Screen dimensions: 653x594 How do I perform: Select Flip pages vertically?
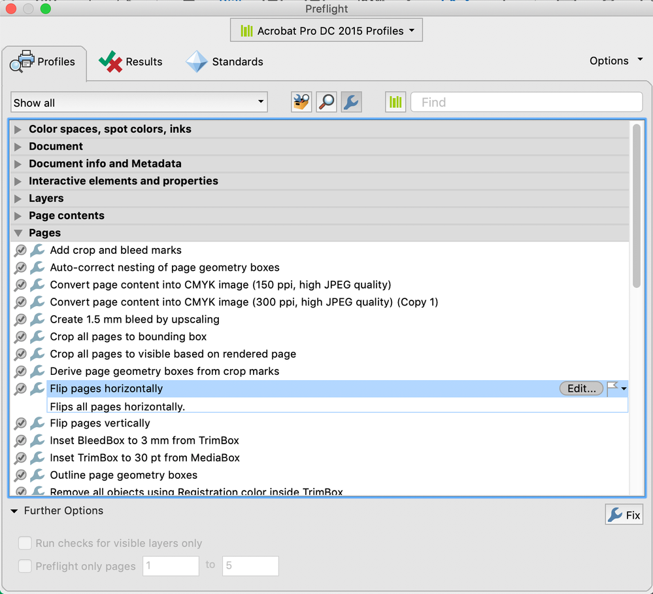pos(100,423)
